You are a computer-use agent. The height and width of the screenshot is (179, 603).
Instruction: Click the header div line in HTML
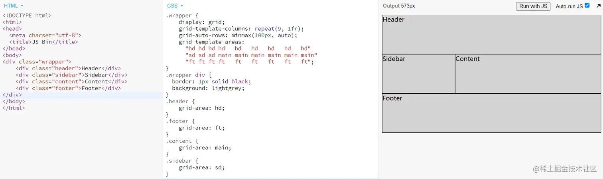(68, 68)
